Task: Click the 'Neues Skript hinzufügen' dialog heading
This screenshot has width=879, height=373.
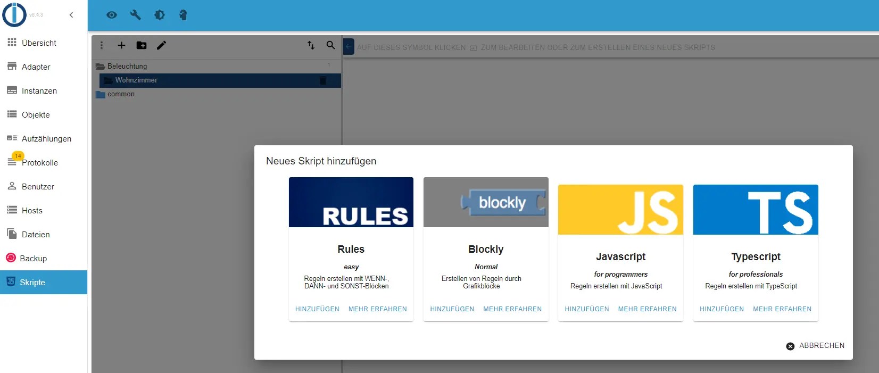Action: pos(321,161)
